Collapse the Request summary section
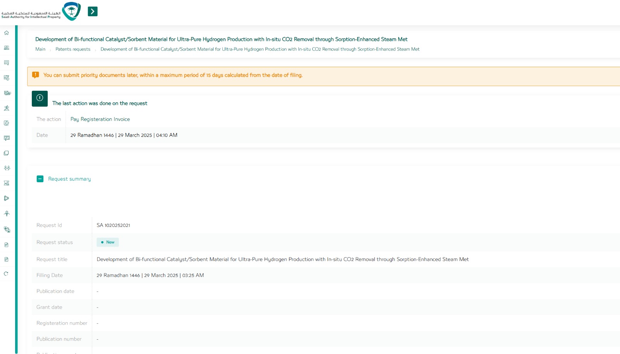This screenshot has width=620, height=354. point(40,179)
